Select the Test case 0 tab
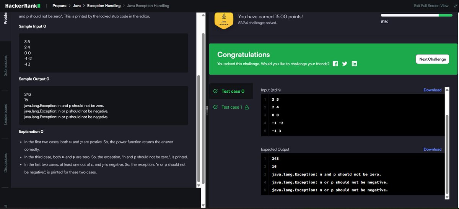This screenshot has height=209, width=459. [x=231, y=91]
